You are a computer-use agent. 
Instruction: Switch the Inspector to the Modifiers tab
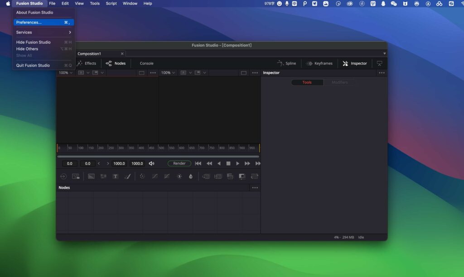click(x=339, y=82)
